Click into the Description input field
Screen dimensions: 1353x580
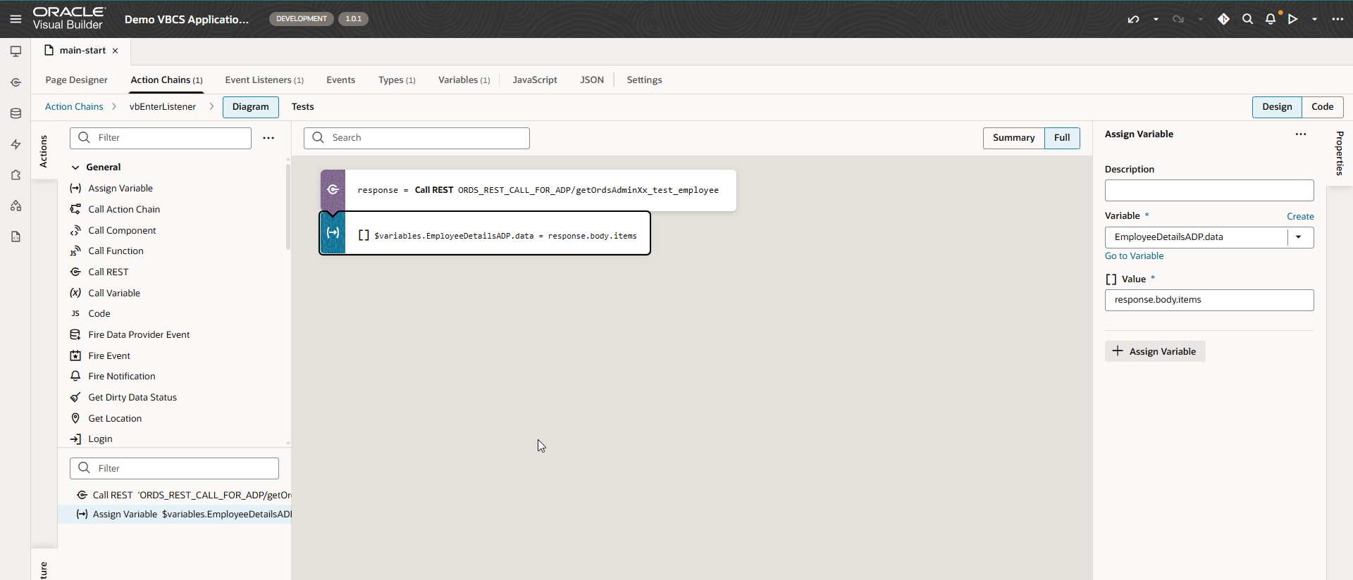1209,191
